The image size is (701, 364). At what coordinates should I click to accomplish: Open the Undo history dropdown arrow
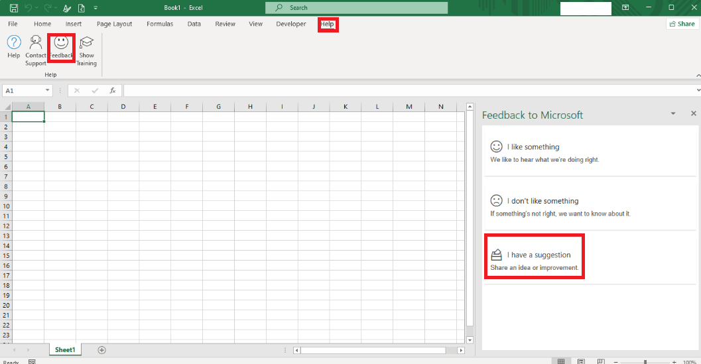[36, 7]
